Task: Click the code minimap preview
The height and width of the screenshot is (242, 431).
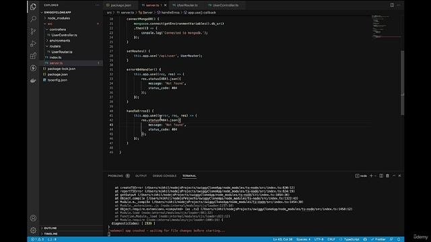Action: [386, 26]
